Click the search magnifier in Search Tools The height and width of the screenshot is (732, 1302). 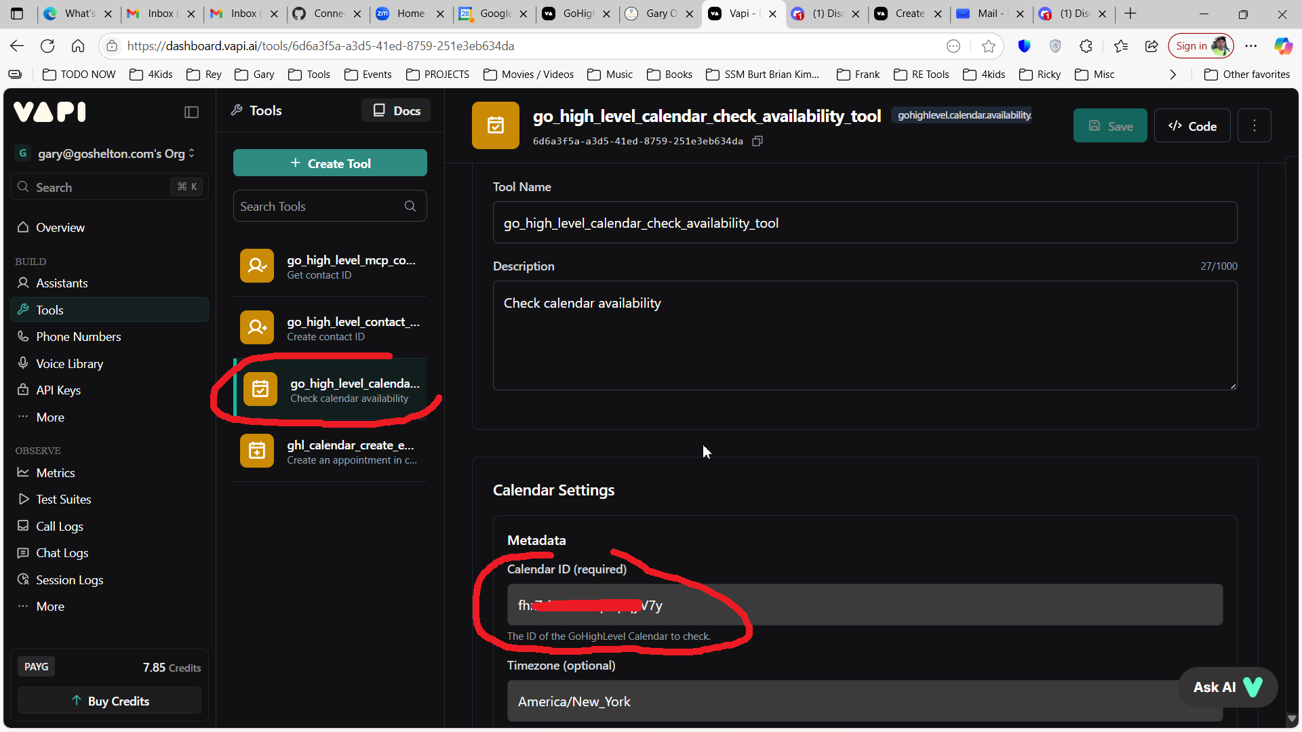(410, 206)
